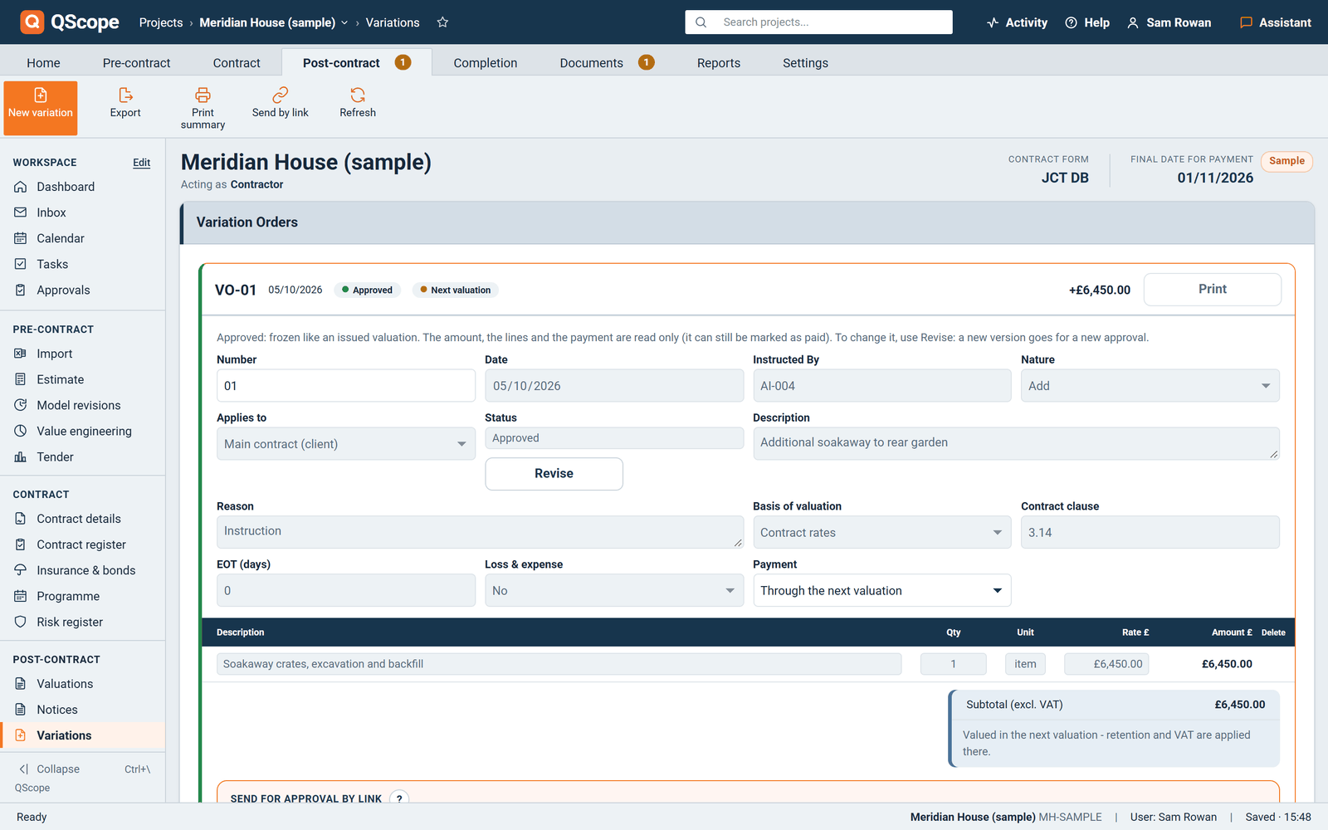Click the workspace Edit link
This screenshot has height=830, width=1328.
click(x=142, y=163)
